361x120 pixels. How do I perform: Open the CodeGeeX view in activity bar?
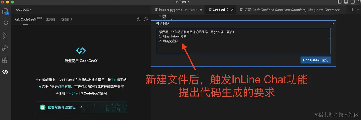coord(5,72)
